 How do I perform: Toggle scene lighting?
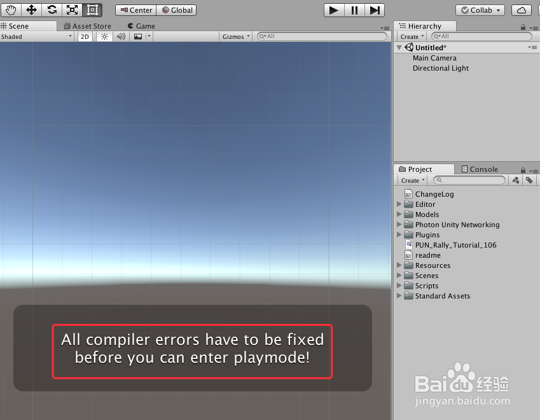(105, 36)
